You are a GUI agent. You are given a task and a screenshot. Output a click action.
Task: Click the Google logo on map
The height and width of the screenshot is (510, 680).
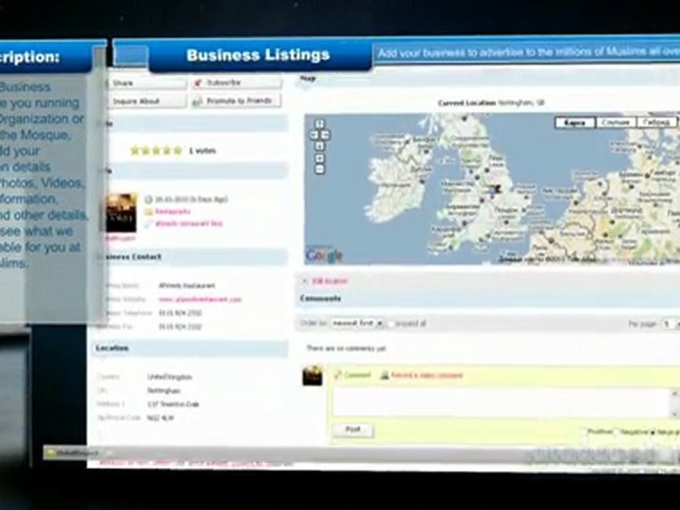coord(324,256)
